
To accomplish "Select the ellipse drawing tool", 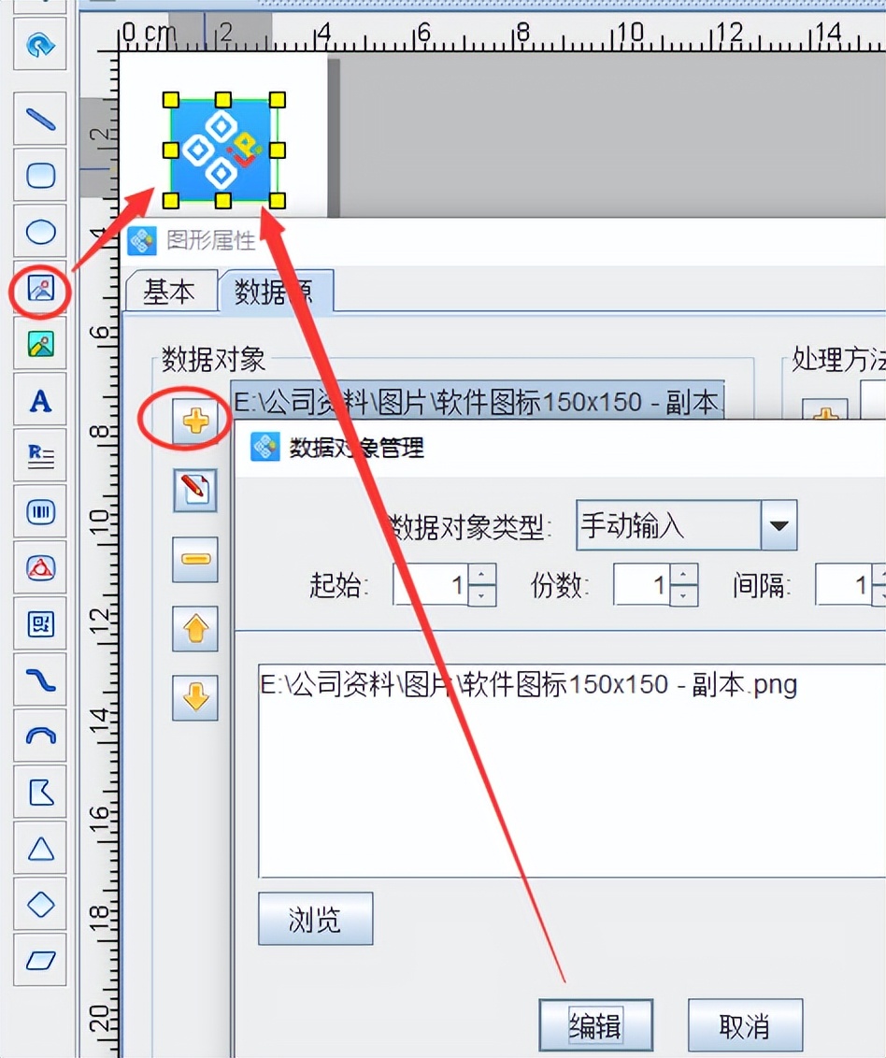I will coord(40,232).
